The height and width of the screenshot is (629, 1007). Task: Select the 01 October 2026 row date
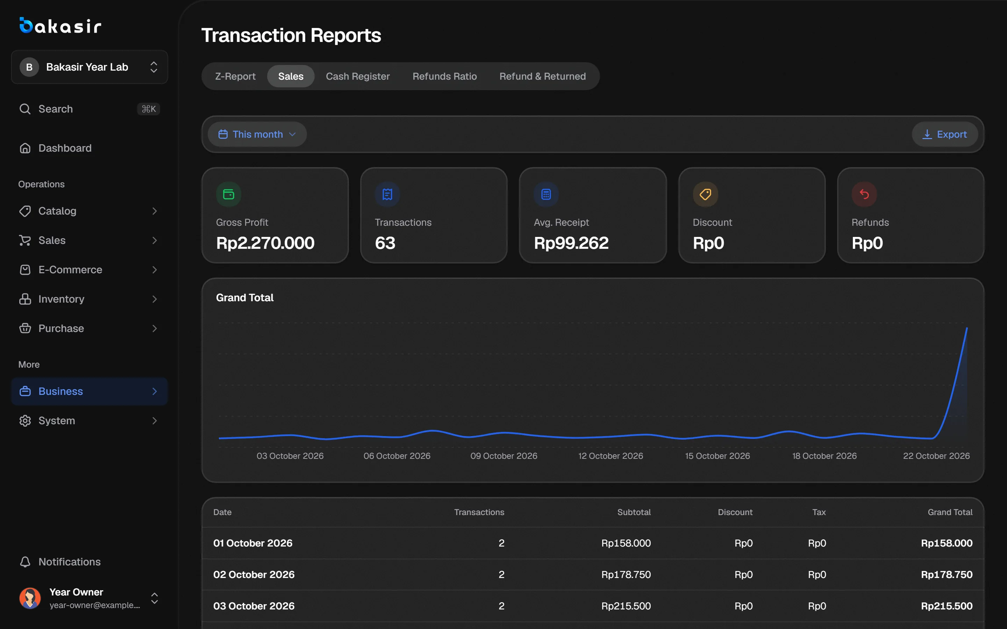(x=252, y=543)
